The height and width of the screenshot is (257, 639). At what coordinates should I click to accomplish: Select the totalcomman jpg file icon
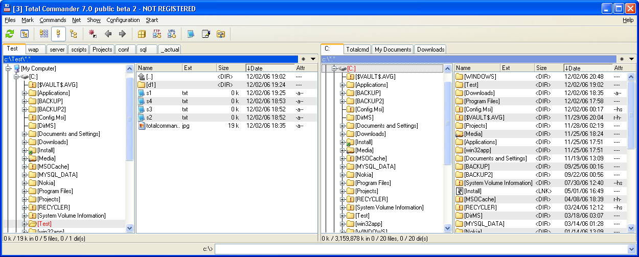(x=142, y=126)
